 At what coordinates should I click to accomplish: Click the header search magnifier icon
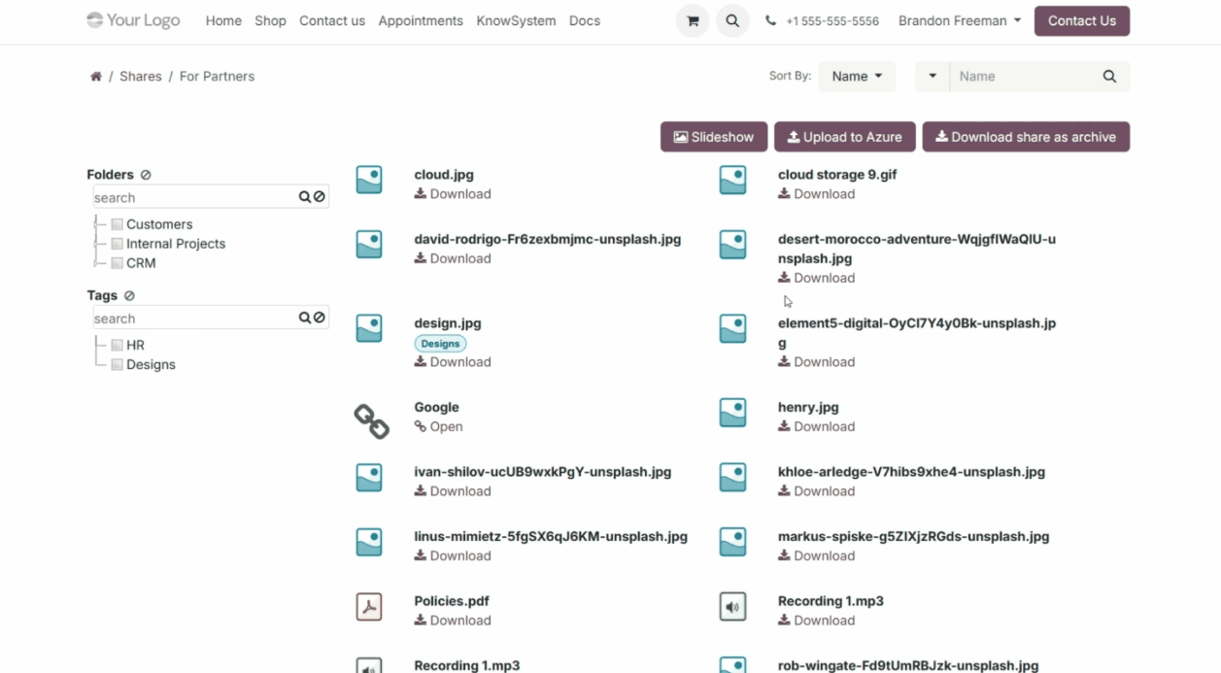click(x=732, y=21)
